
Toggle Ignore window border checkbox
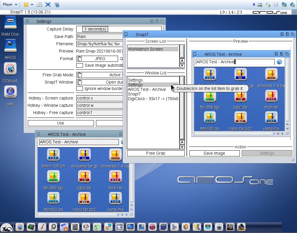[x=79, y=88]
